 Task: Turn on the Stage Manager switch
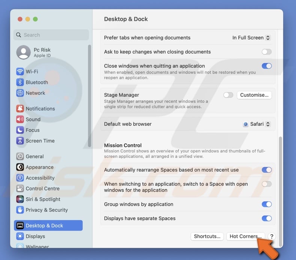228,95
